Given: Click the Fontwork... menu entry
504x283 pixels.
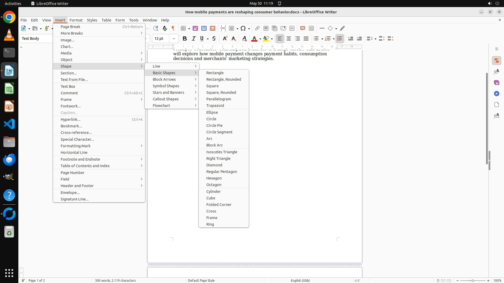Looking at the screenshot, I should pos(70,106).
